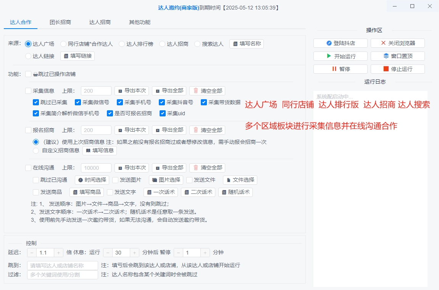
Task: Export current batch with 导出本次
Action: [131, 90]
